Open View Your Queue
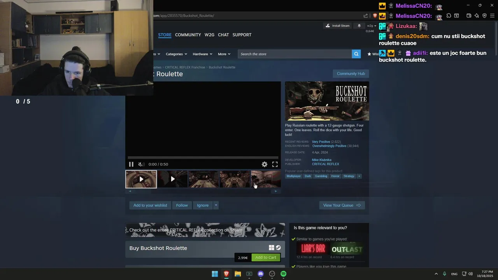The image size is (498, 280). [342, 205]
